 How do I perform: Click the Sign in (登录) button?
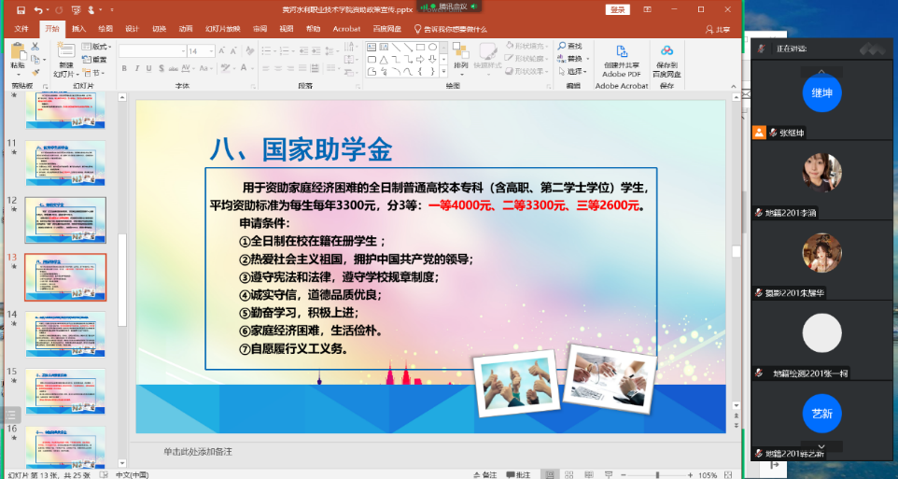click(618, 9)
